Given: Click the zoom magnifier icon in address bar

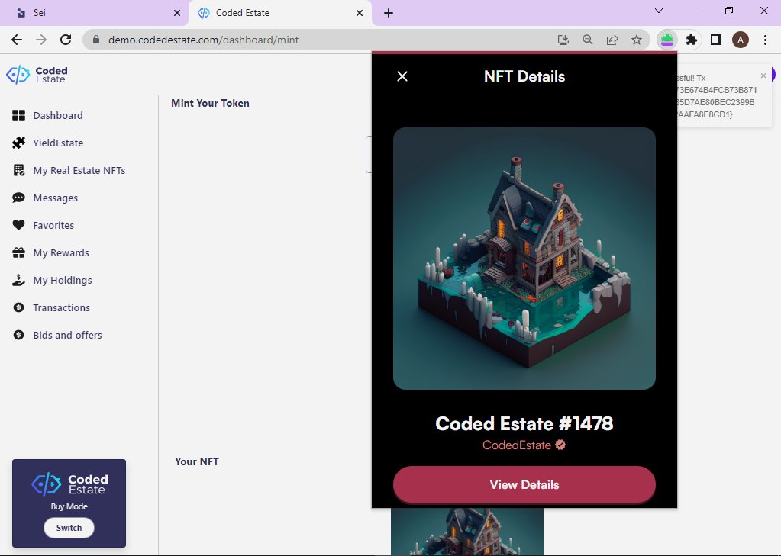Looking at the screenshot, I should (x=587, y=40).
